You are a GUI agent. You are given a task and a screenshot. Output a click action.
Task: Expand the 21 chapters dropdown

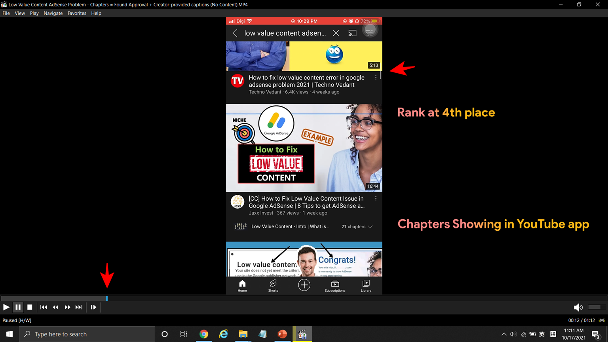click(x=357, y=227)
